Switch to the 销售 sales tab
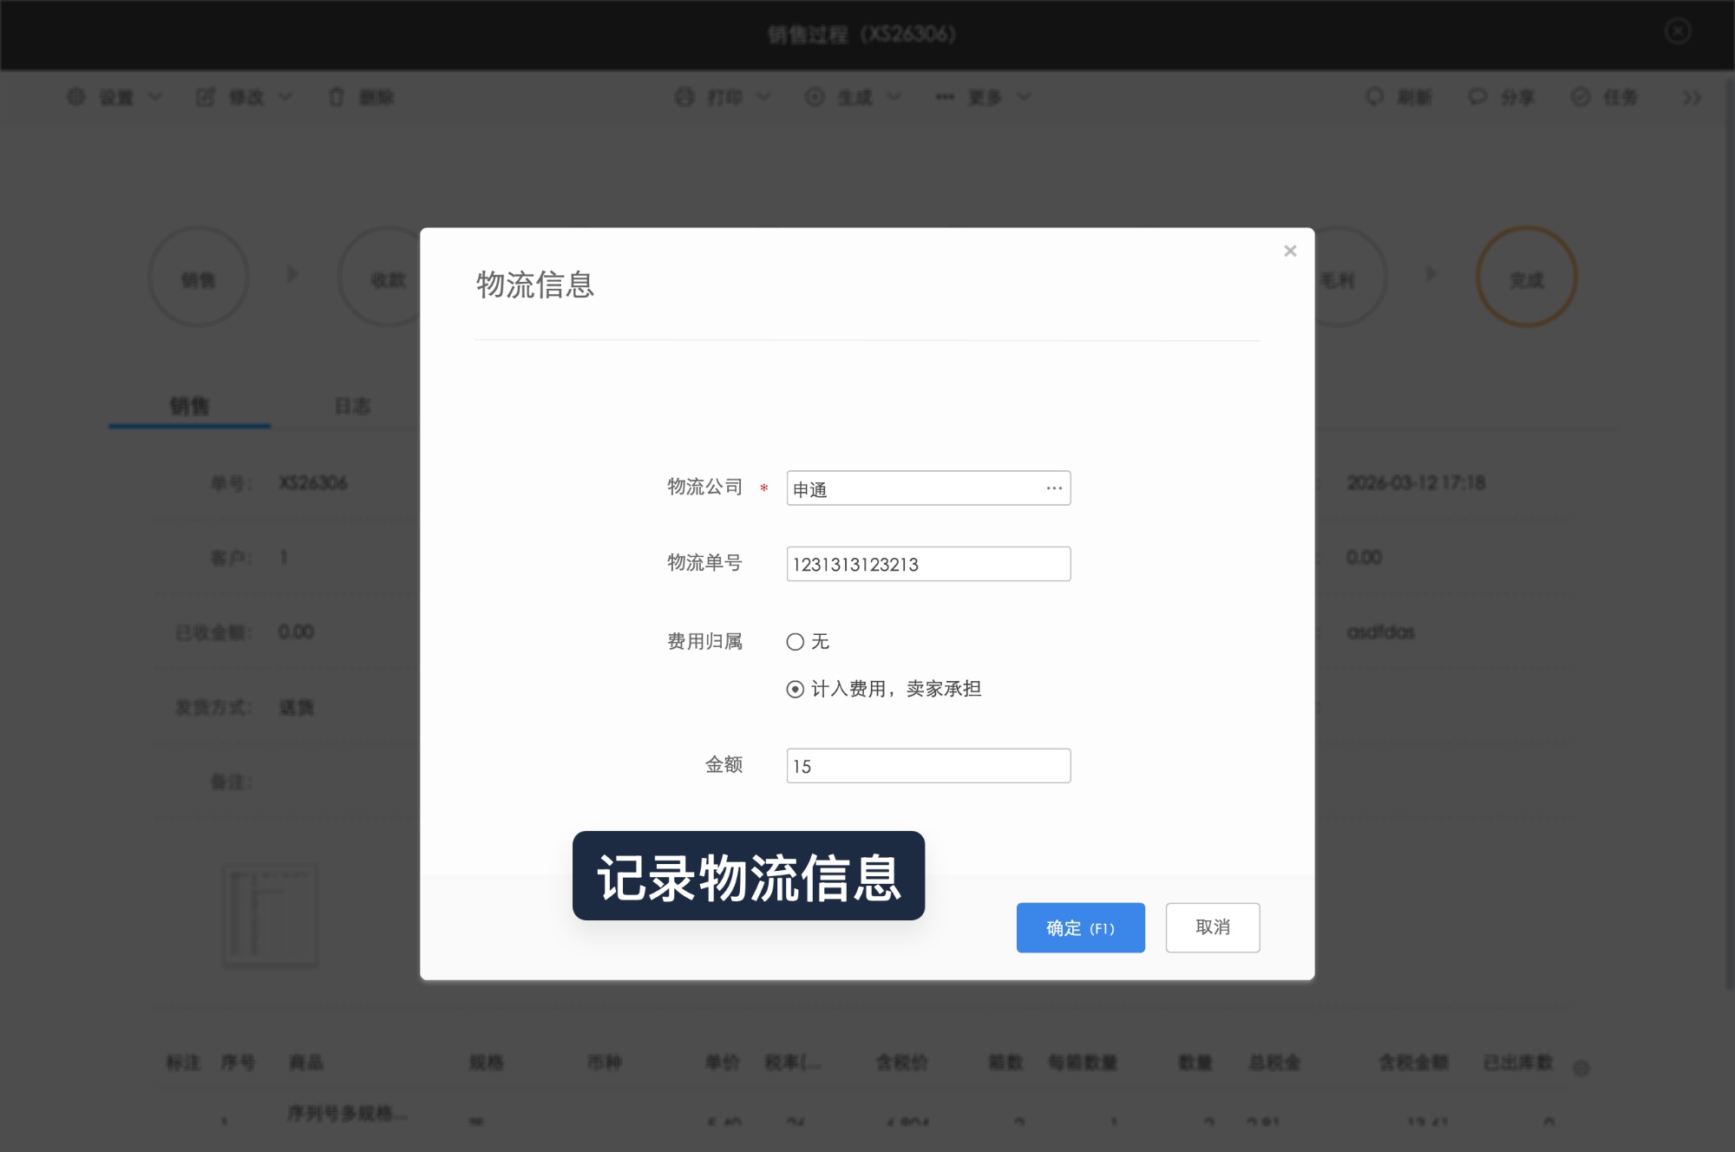The width and height of the screenshot is (1735, 1152). point(187,405)
